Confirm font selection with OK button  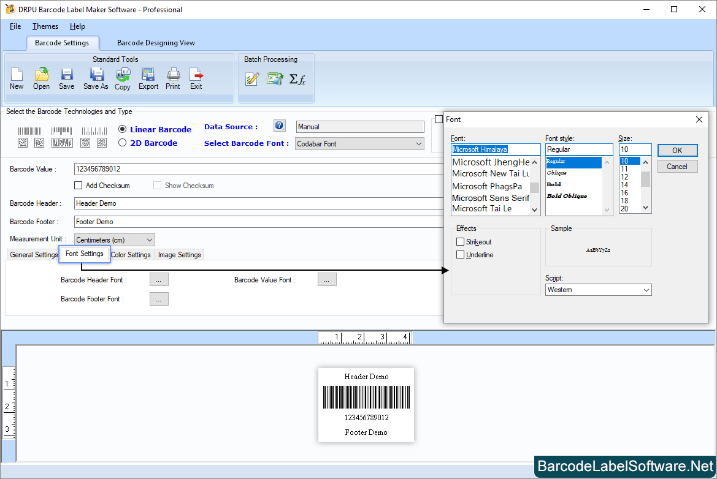pyautogui.click(x=677, y=150)
